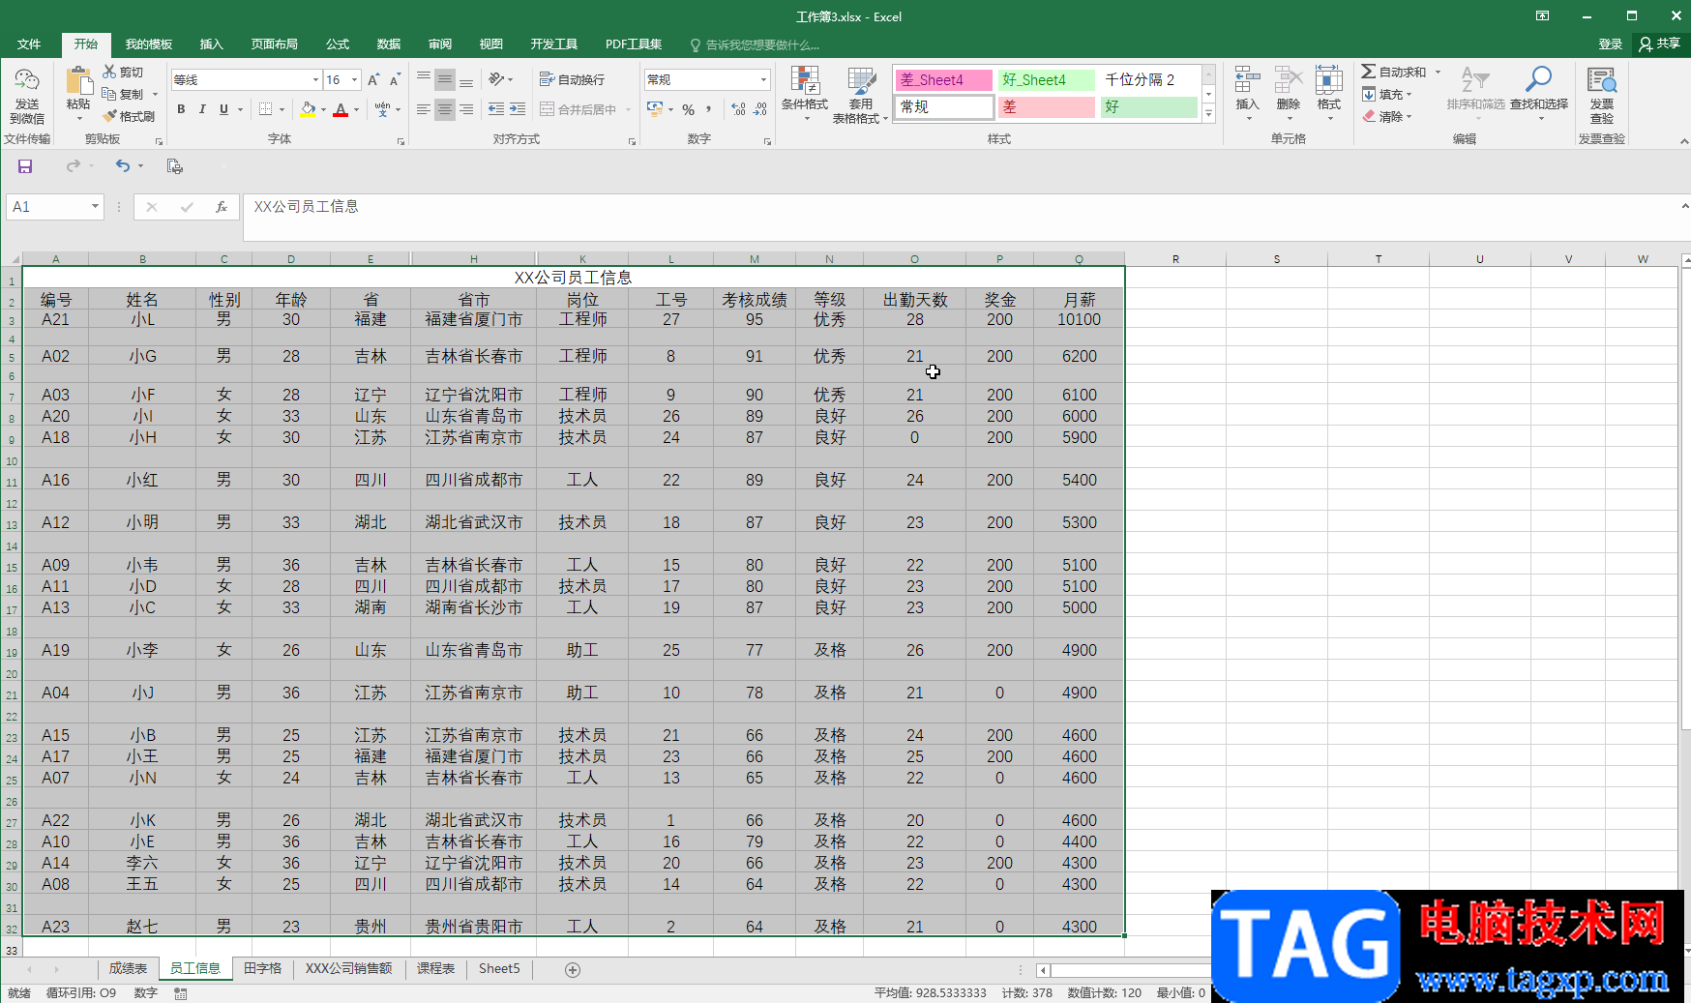The image size is (1691, 1003).
Task: Click the macro recording icon in status bar
Action: pyautogui.click(x=181, y=993)
